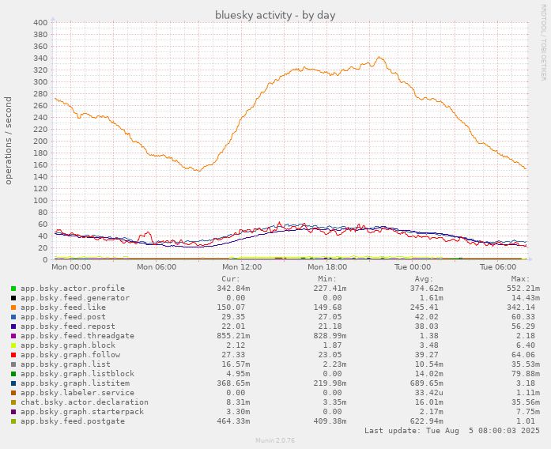Click the 'Tue 00:00' time axis label
Screen dimensions: 551x449
point(413,267)
